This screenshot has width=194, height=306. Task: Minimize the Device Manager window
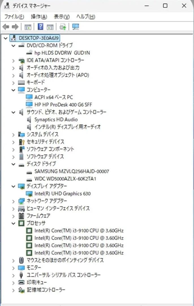pos(147,6)
